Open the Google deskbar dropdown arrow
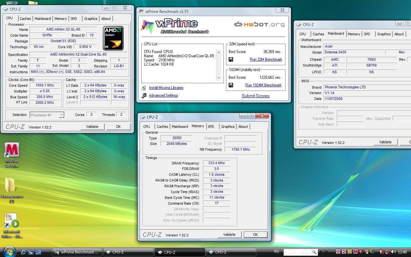The width and height of the screenshot is (411, 257). click(321, 252)
